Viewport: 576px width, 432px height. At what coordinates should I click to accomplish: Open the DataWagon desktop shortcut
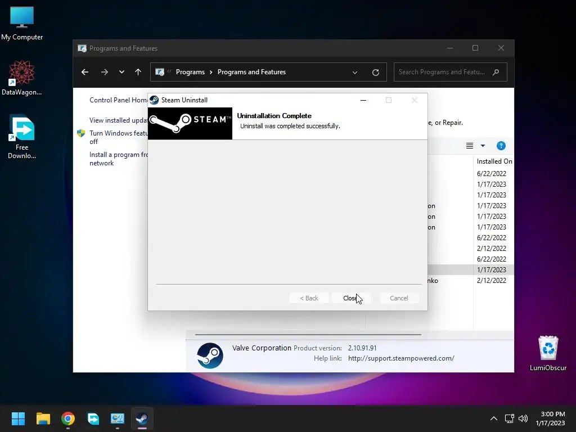pyautogui.click(x=22, y=78)
